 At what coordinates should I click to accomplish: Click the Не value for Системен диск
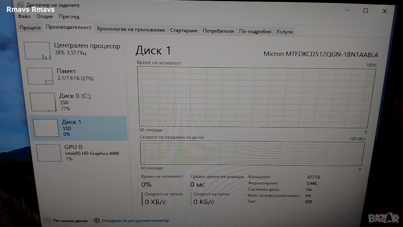pos(309,189)
